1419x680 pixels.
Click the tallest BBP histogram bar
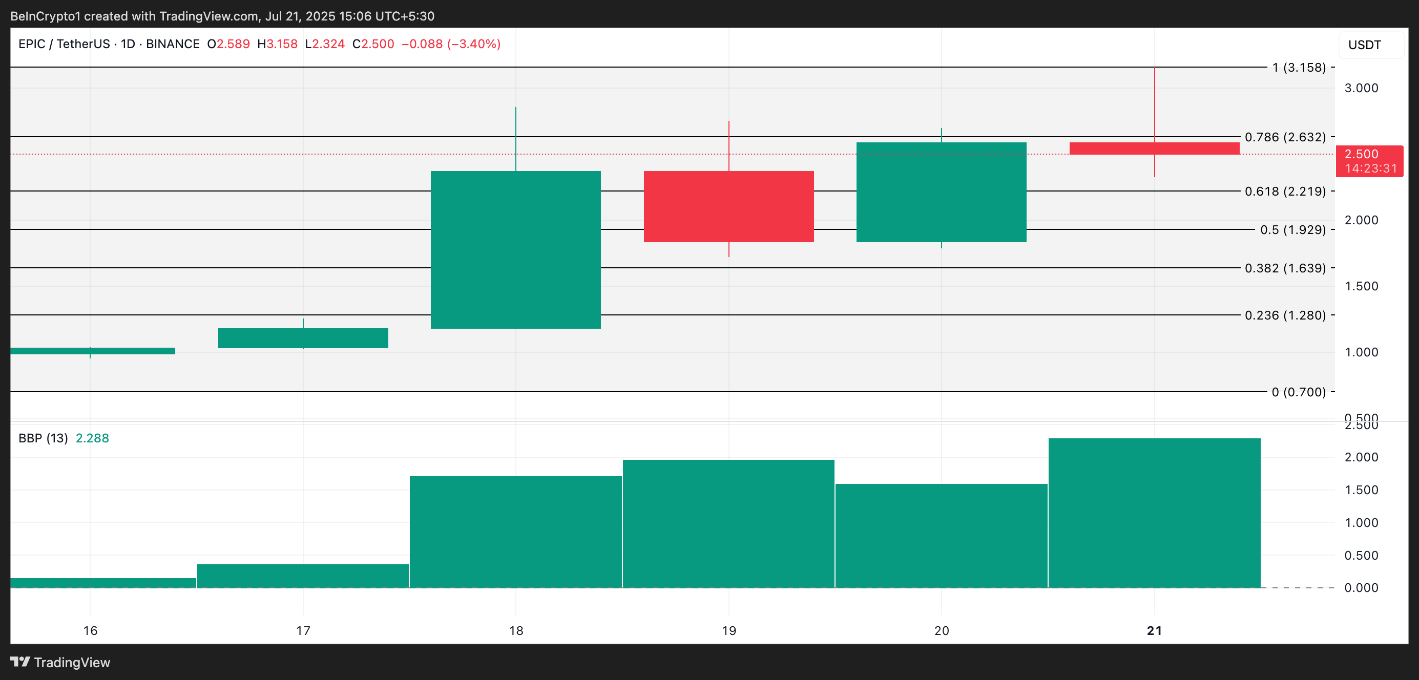1154,513
